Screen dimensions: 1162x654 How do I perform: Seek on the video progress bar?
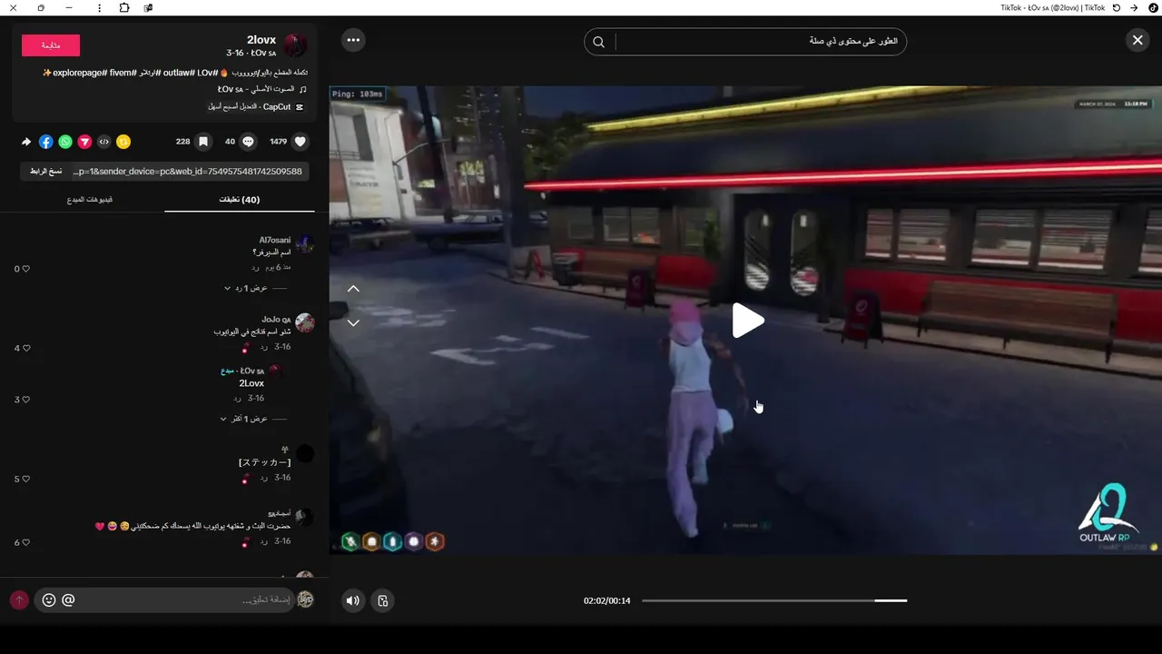coord(774,600)
